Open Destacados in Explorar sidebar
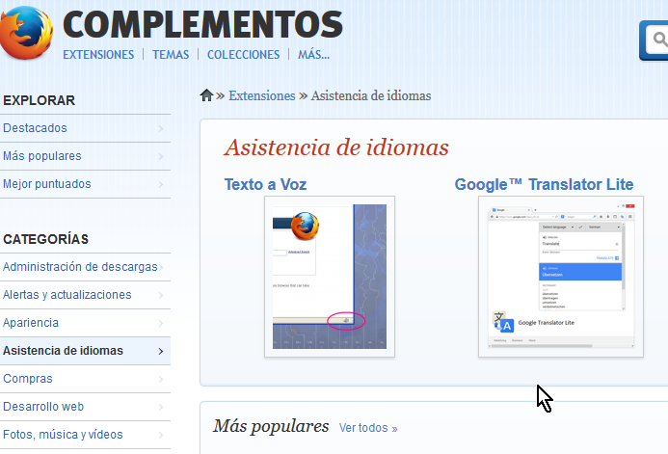Image resolution: width=668 pixels, height=454 pixels. pyautogui.click(x=85, y=128)
